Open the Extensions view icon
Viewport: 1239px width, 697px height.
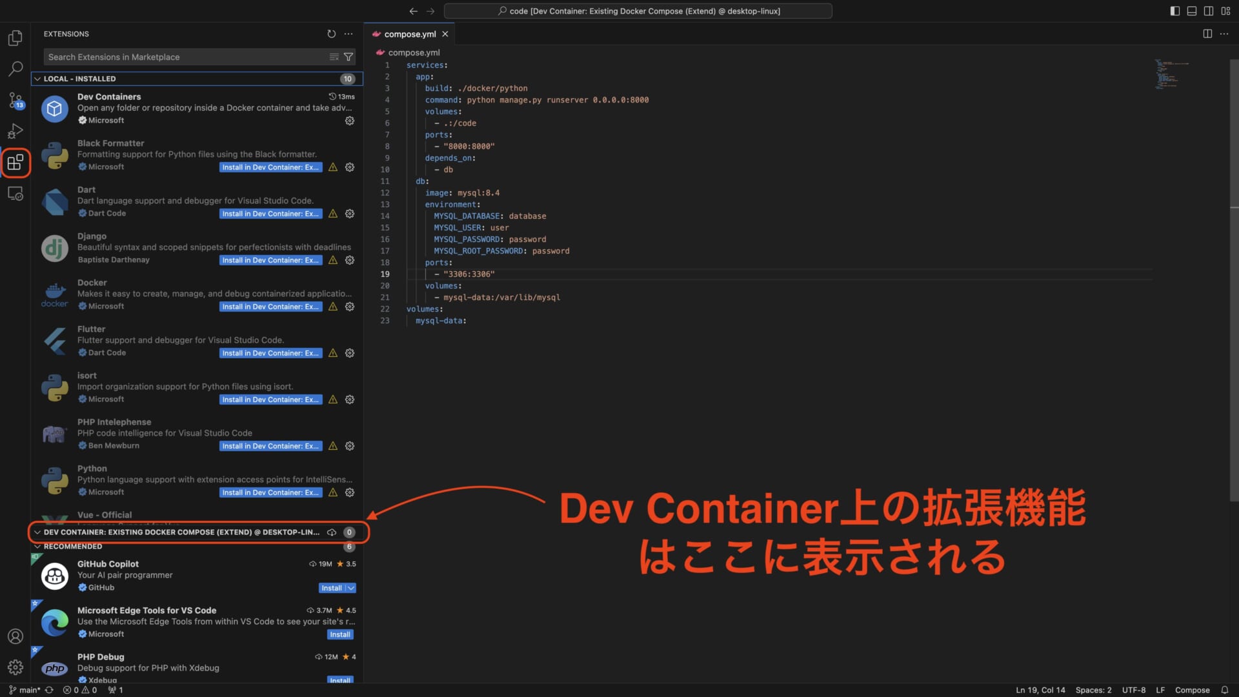pyautogui.click(x=15, y=162)
